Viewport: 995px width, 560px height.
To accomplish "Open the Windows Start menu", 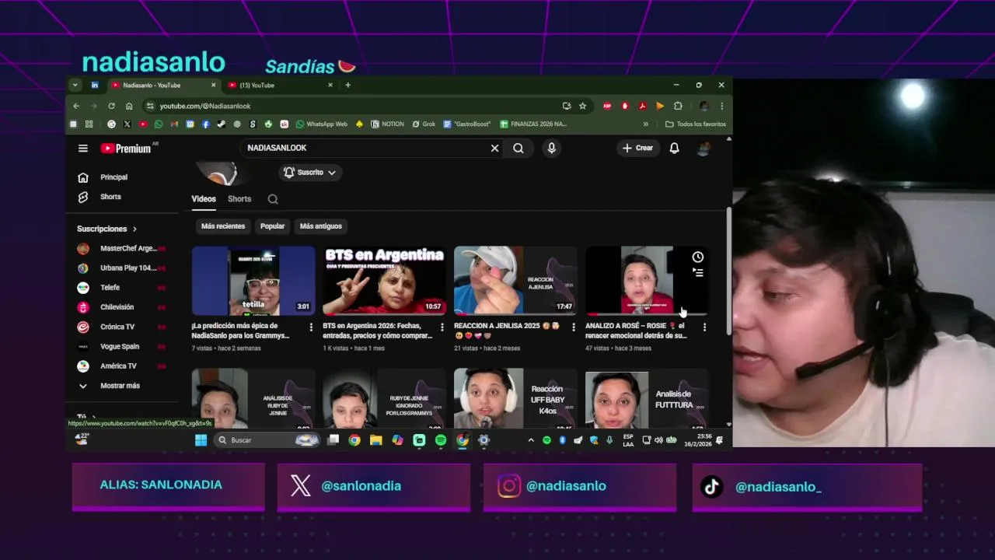I will click(201, 440).
